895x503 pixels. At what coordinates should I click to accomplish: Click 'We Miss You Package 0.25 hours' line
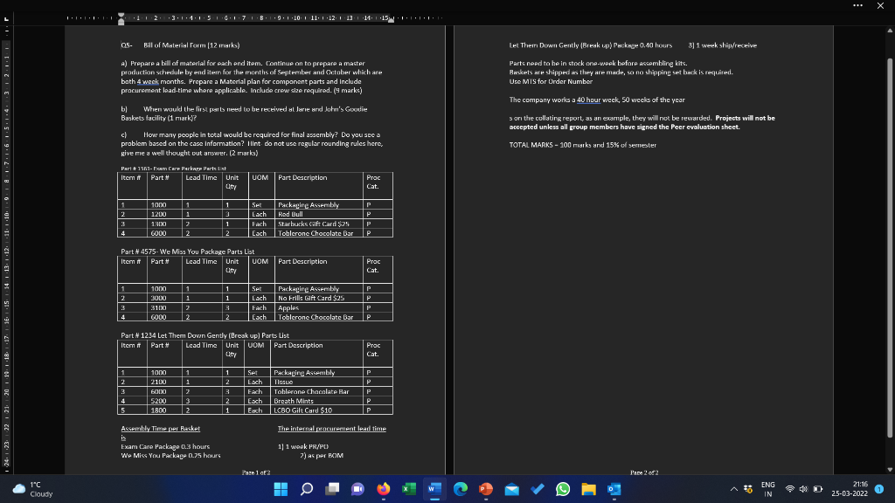[170, 456]
